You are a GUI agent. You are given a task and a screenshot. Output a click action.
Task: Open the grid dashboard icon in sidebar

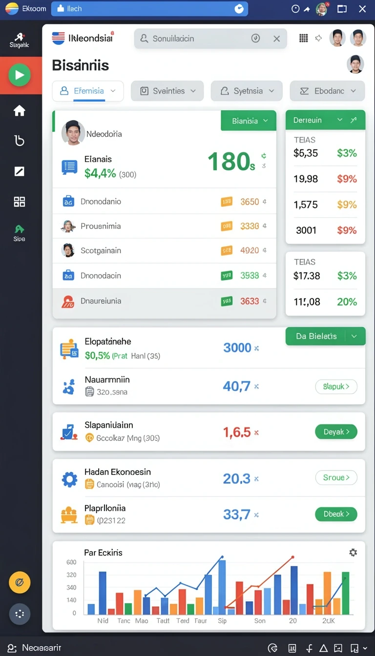[x=20, y=202]
